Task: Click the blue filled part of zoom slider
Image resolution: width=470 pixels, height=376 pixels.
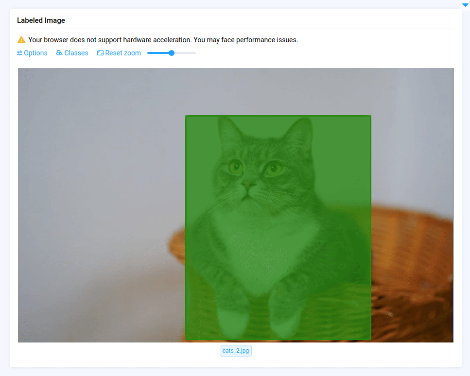Action: click(158, 53)
